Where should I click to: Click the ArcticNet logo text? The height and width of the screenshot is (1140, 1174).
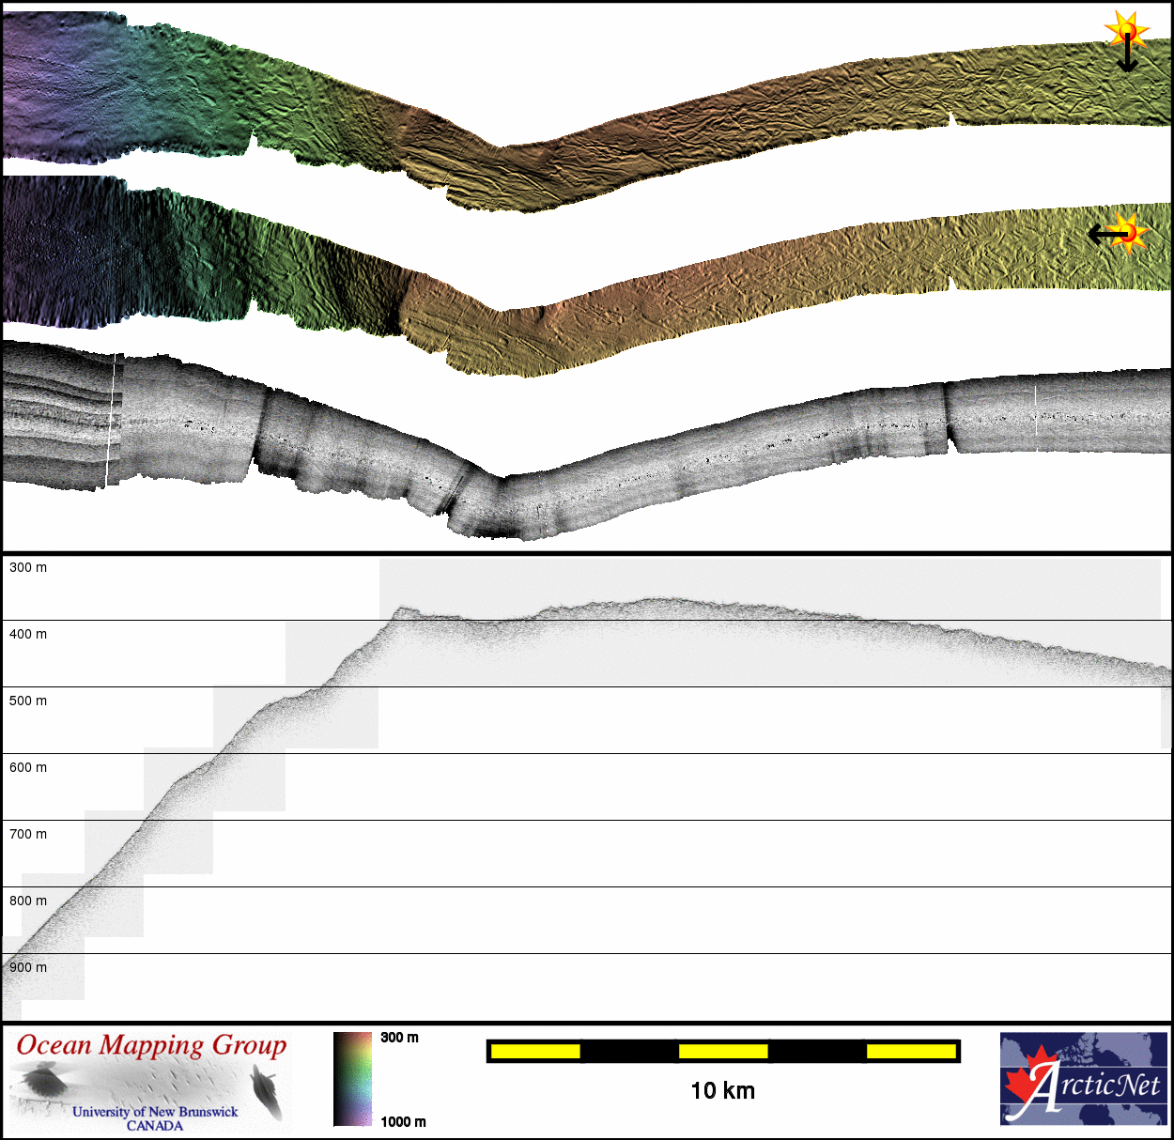coord(1099,1087)
